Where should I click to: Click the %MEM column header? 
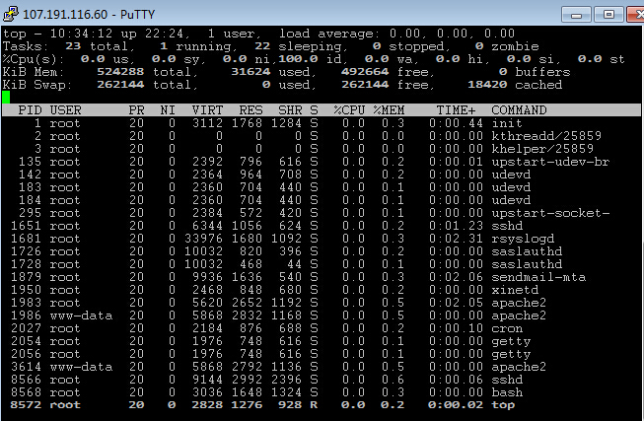(x=389, y=110)
